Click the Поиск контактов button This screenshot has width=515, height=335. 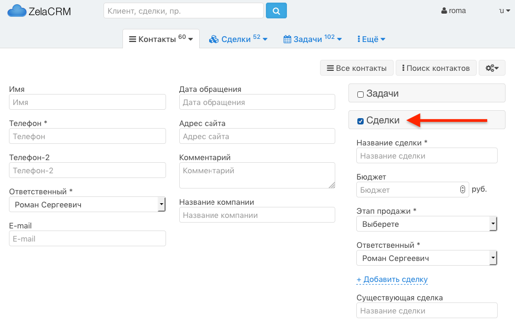click(x=436, y=68)
